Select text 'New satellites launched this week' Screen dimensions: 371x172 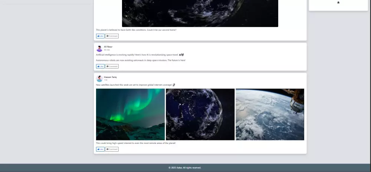tap(112, 85)
